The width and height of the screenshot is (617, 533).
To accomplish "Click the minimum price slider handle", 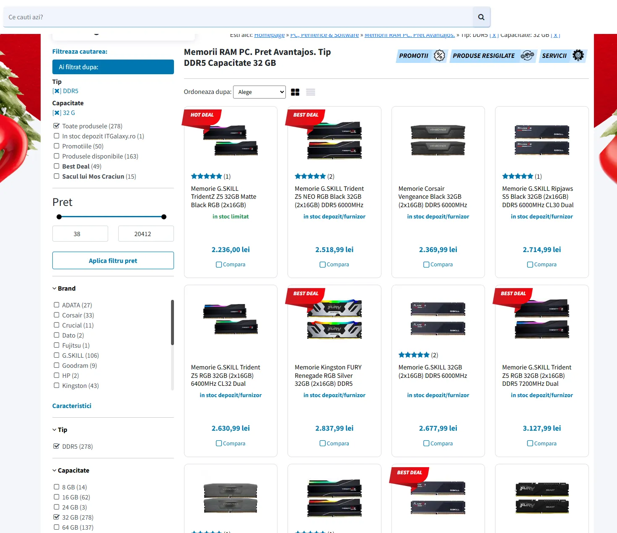I will point(59,217).
